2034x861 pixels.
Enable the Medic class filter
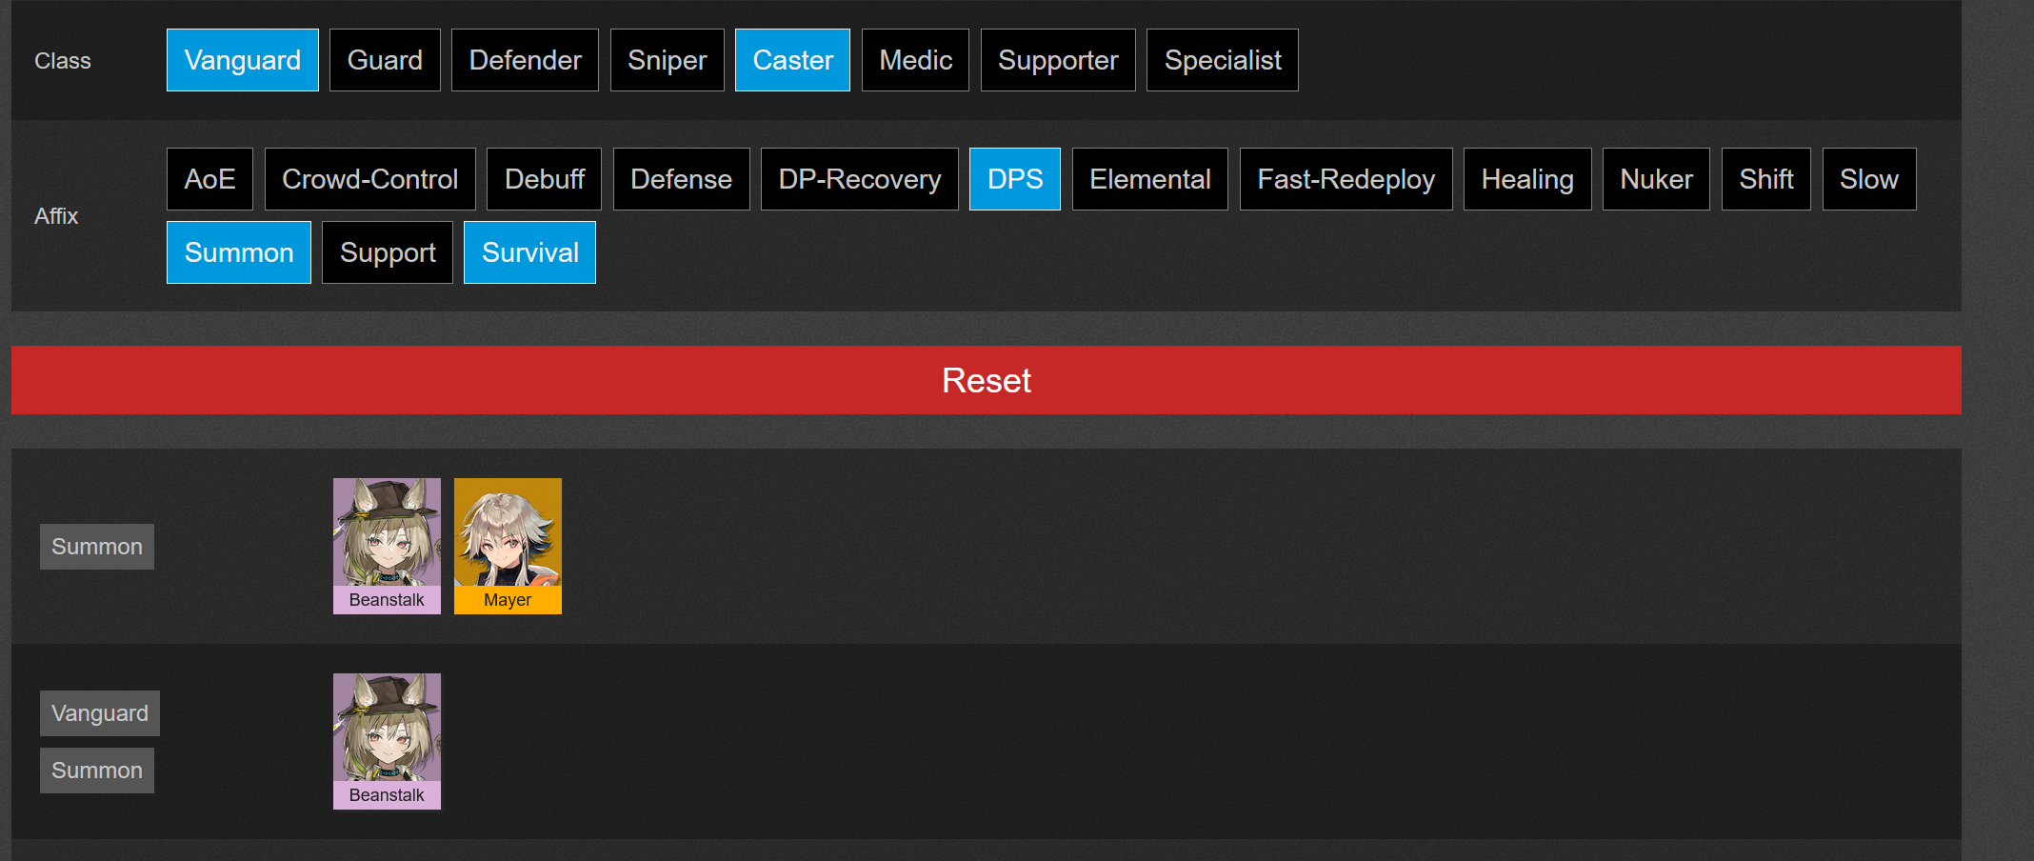(915, 60)
